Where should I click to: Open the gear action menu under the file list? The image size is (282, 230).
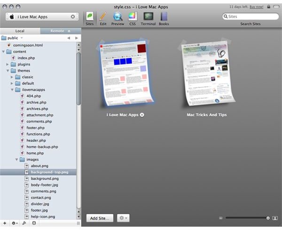[x=15, y=223]
